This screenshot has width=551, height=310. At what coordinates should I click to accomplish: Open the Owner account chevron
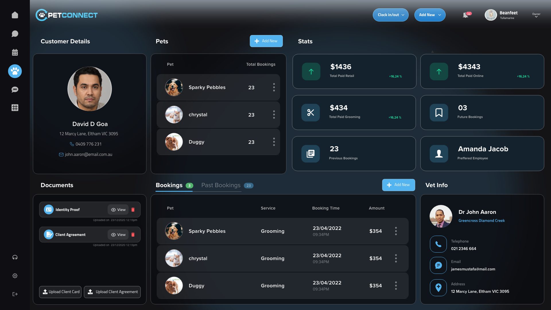pyautogui.click(x=536, y=17)
